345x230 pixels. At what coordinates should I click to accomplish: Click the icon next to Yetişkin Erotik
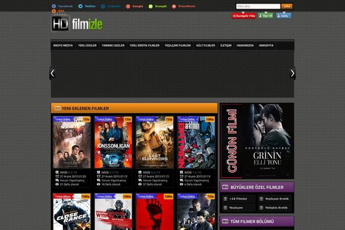(261, 208)
